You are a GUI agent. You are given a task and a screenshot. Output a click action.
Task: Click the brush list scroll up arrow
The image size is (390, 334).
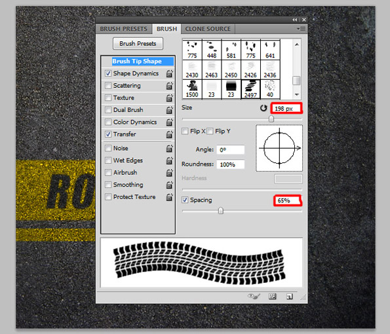pos(296,45)
